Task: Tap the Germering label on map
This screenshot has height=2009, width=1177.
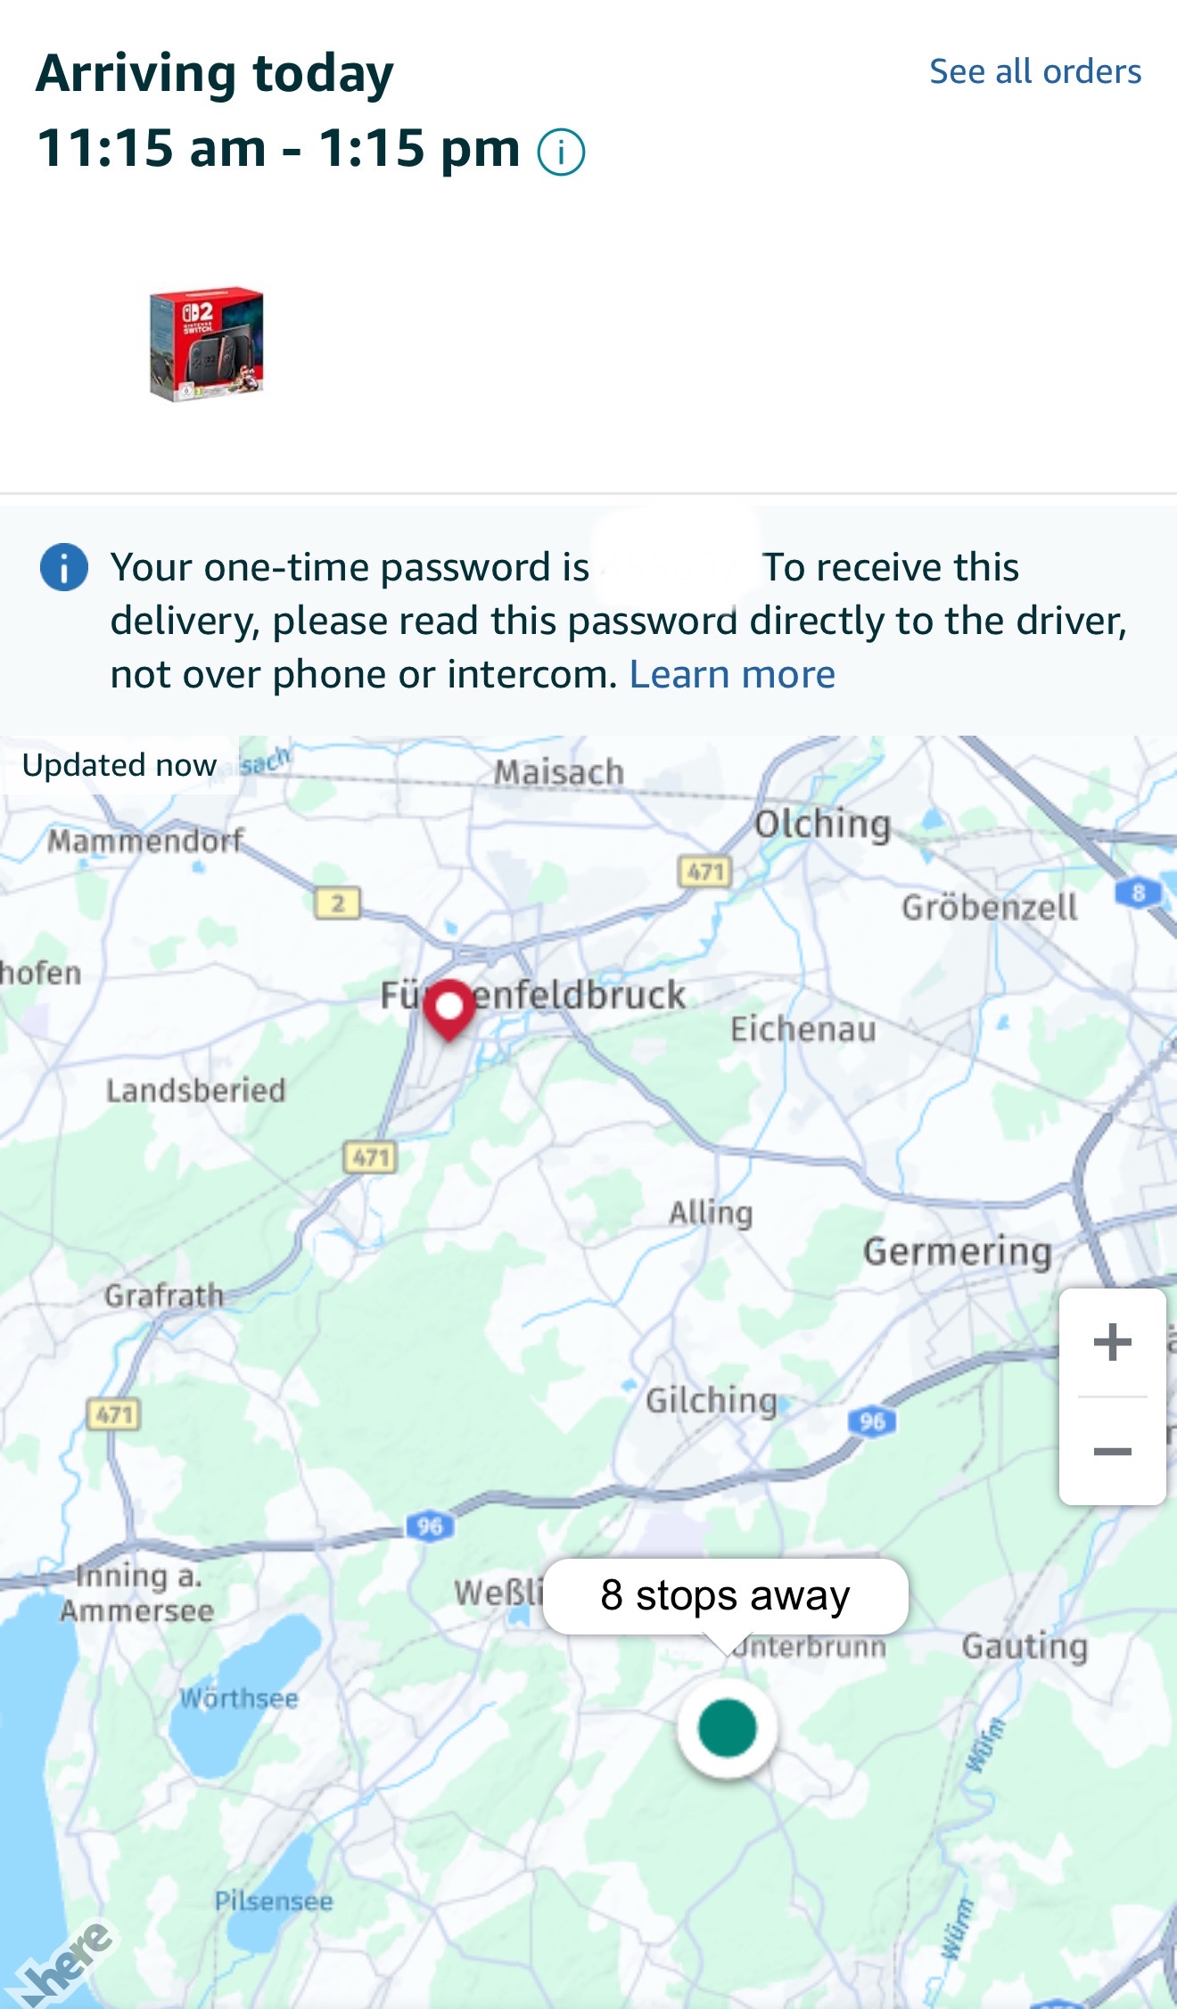Action: tap(958, 1252)
